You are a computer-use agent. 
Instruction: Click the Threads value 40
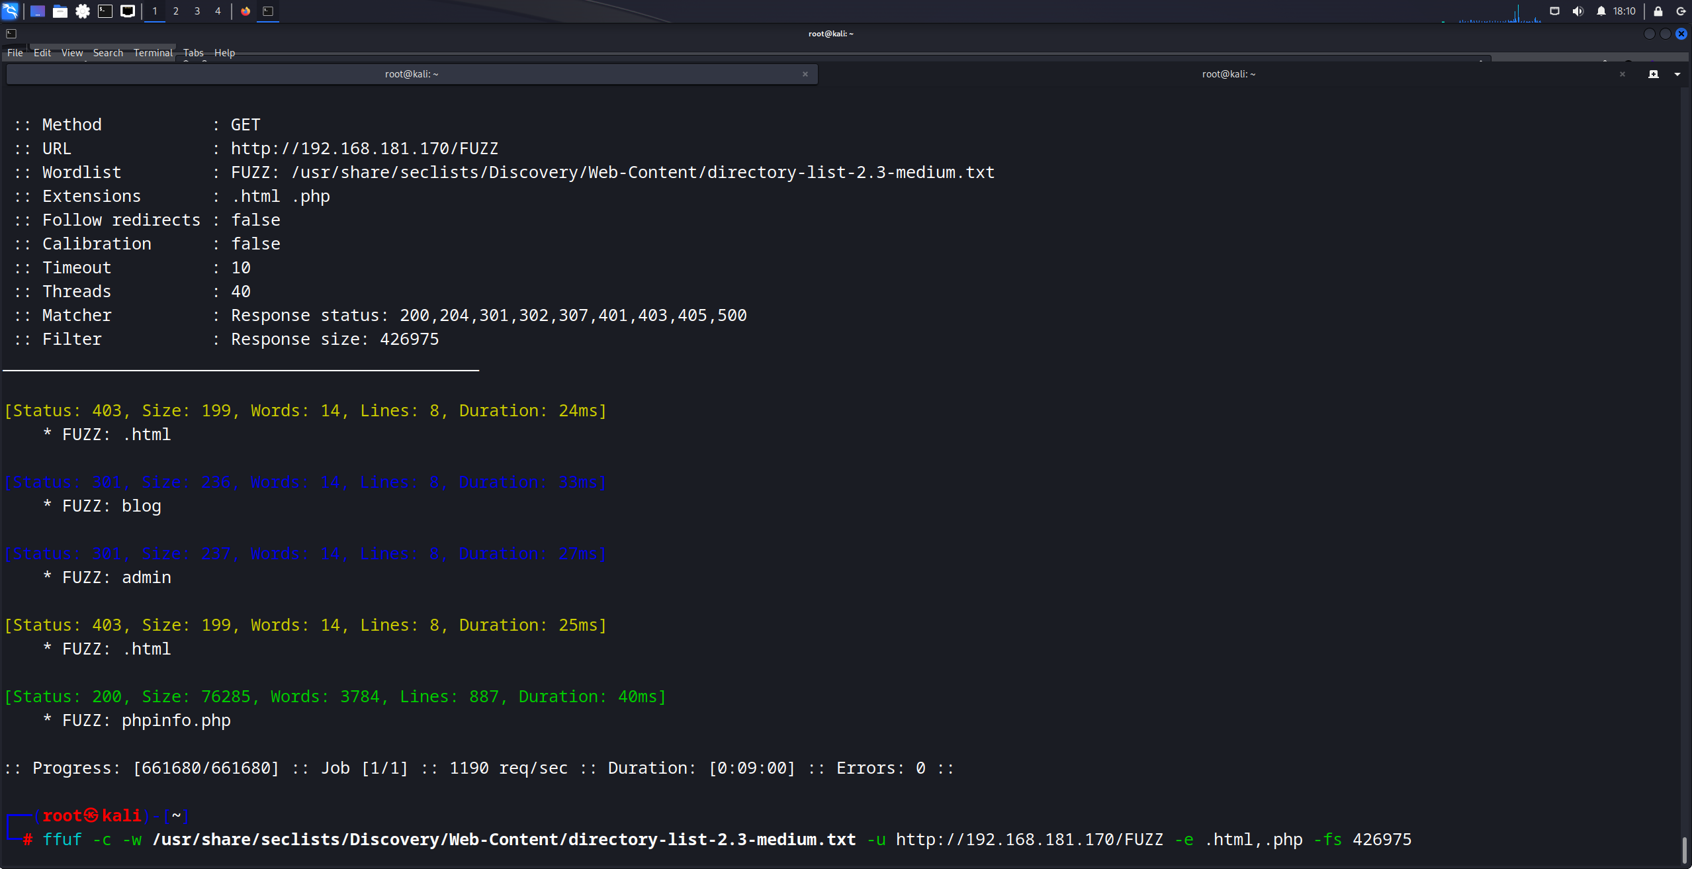coord(241,291)
